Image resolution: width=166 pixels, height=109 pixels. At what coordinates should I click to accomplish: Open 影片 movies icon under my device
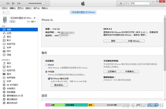pyautogui.click(x=4, y=67)
